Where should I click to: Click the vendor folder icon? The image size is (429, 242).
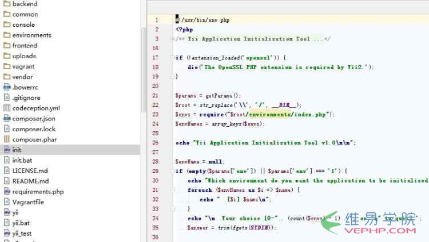coord(7,76)
